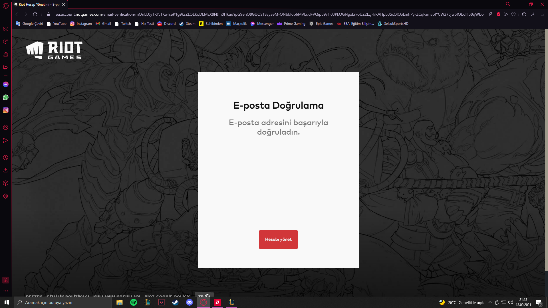
Task: Open Twitch panel in Opera sidebar
Action: (5, 67)
